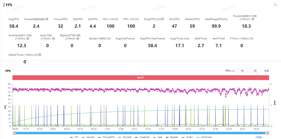The width and height of the screenshot is (281, 139).
Task: Open help icon beside Jank(卡顿) (/10min)
Action: 53,38
